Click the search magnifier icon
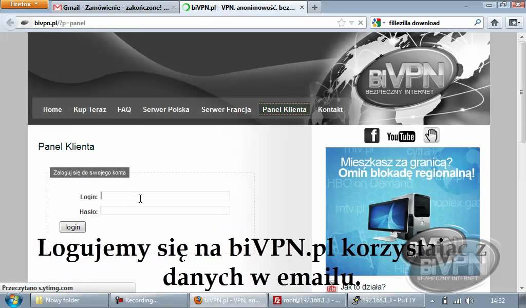 click(x=477, y=23)
